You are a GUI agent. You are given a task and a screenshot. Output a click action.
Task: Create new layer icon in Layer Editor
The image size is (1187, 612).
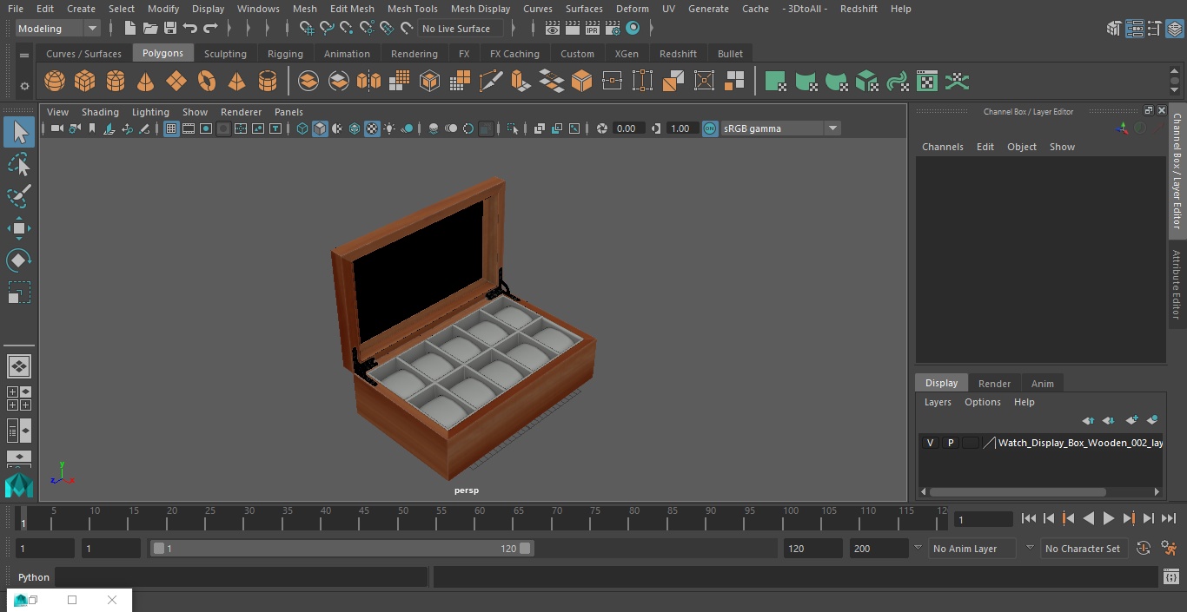pyautogui.click(x=1131, y=420)
